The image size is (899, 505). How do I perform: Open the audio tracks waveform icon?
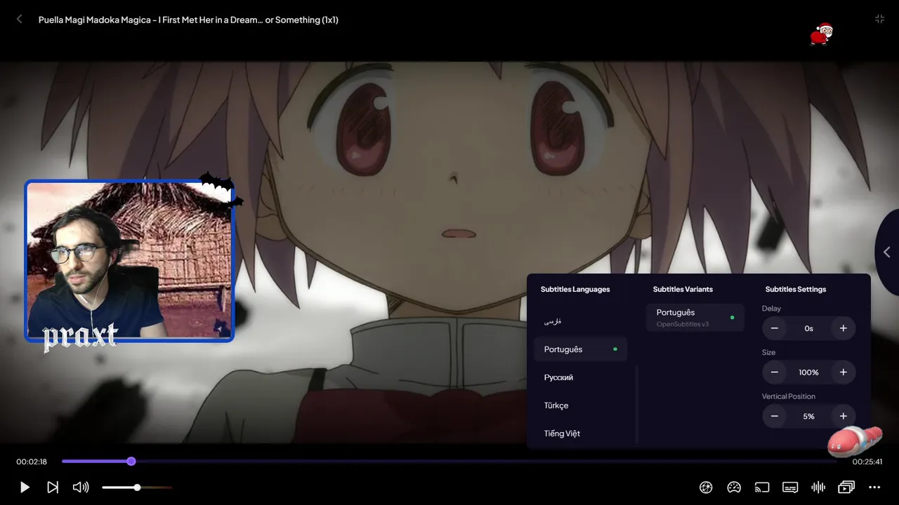pyautogui.click(x=818, y=487)
